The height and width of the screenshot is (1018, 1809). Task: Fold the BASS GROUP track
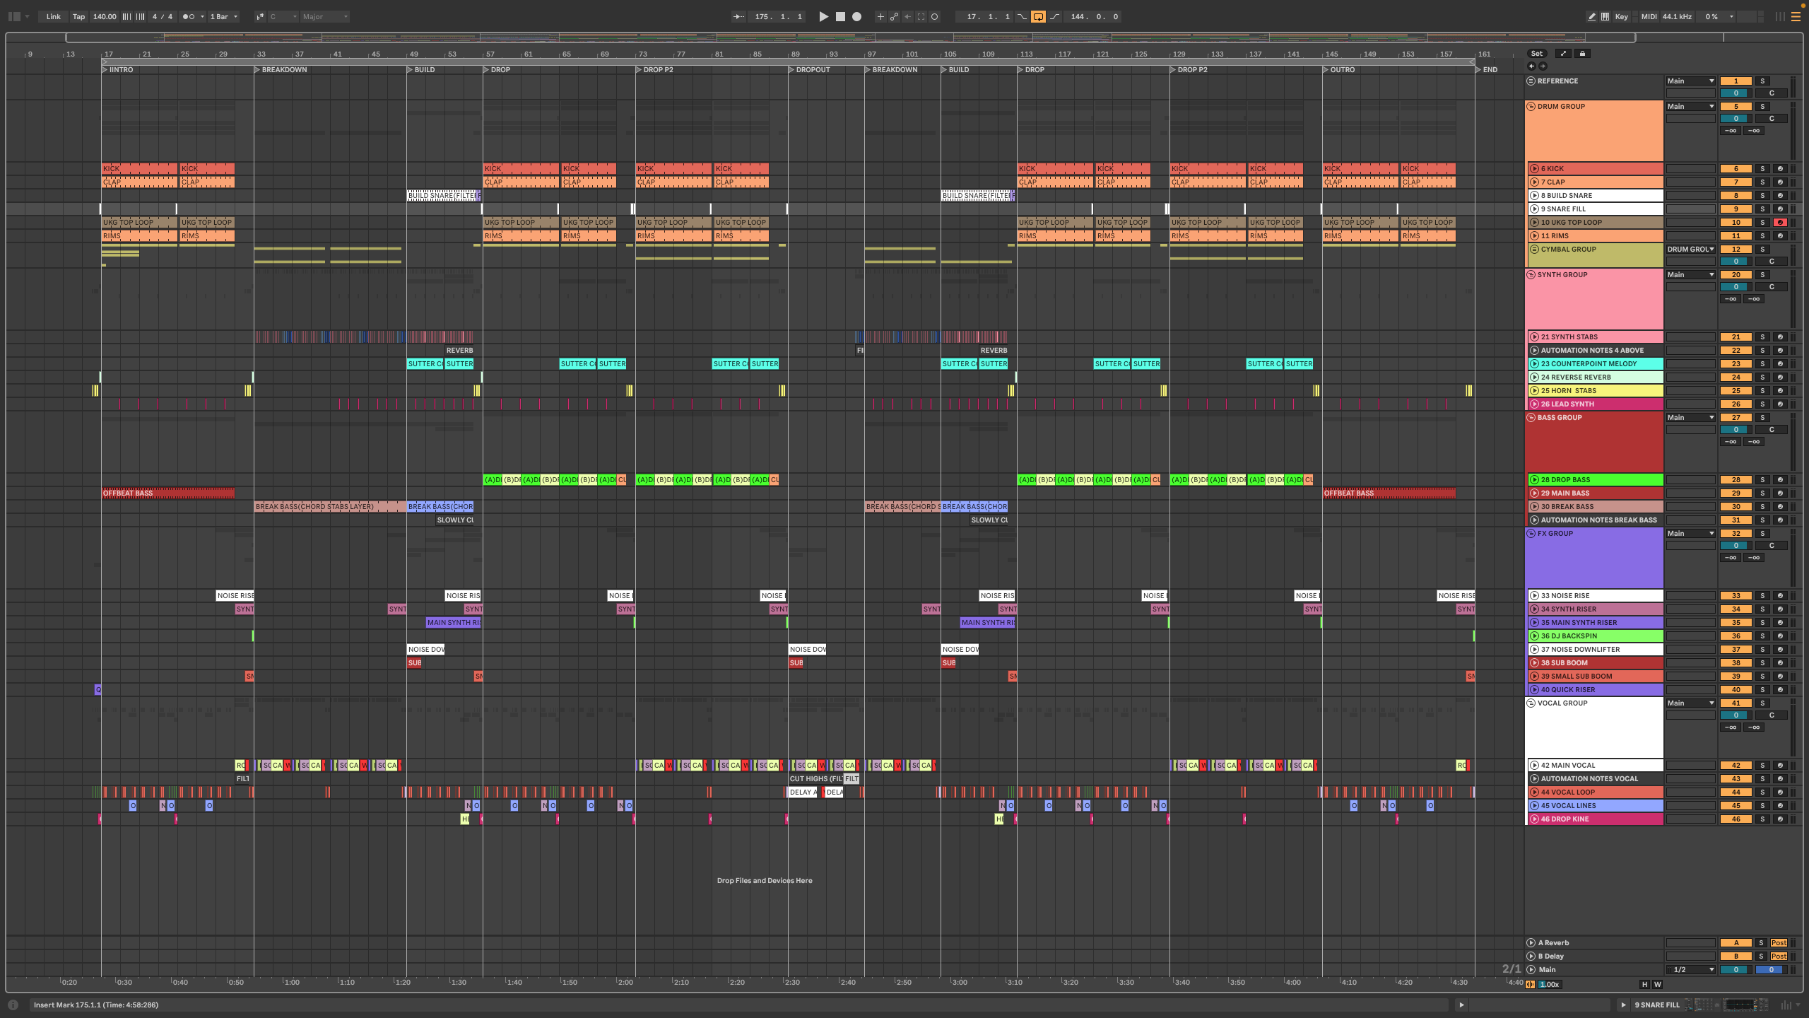[x=1531, y=418]
